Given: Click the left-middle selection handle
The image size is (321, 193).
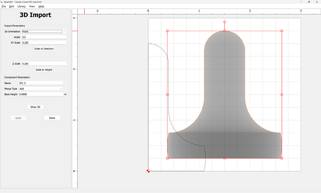Looking at the screenshot, I should [x=167, y=95].
